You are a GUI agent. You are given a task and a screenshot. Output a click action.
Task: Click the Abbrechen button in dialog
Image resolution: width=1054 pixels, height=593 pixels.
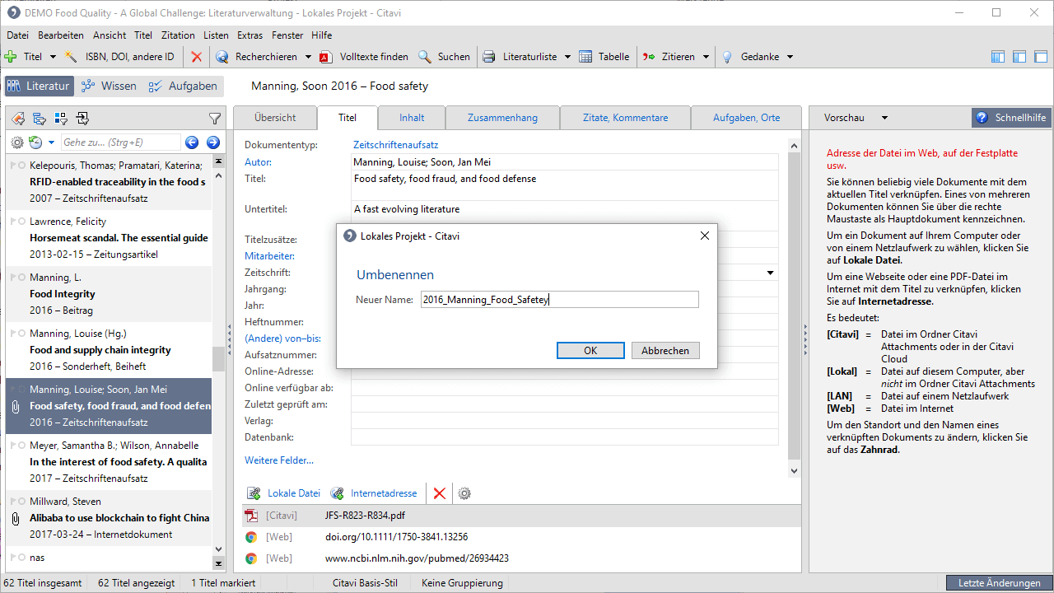point(665,350)
